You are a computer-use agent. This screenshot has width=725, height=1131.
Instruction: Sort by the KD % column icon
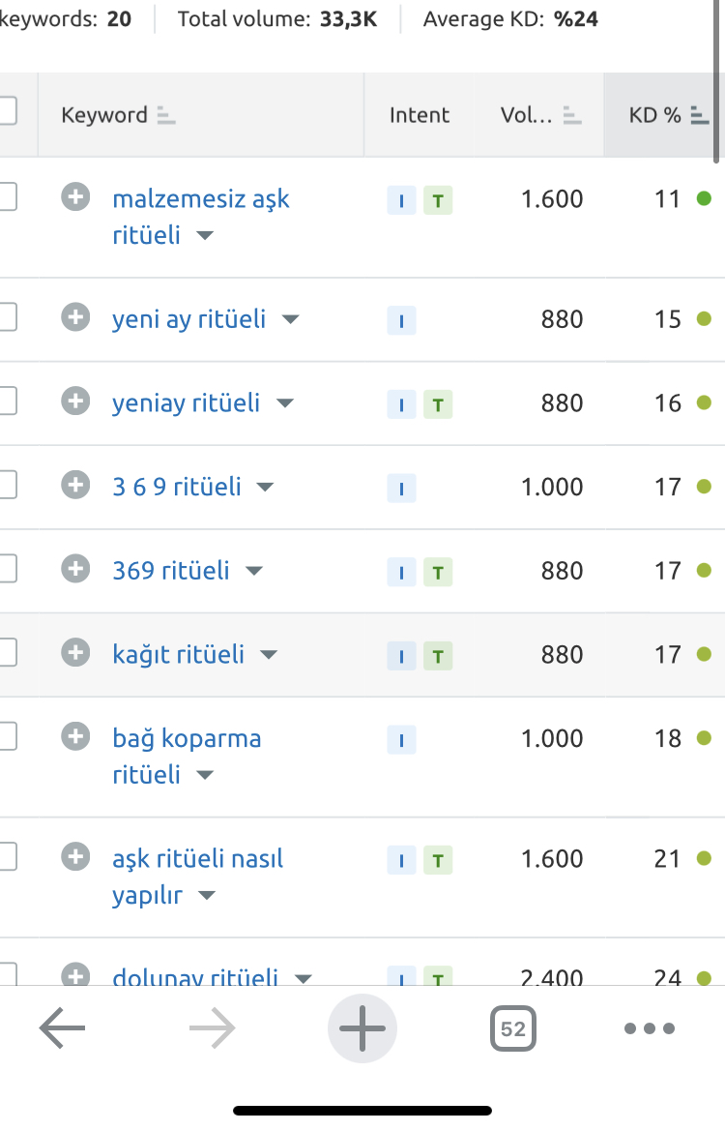699,115
